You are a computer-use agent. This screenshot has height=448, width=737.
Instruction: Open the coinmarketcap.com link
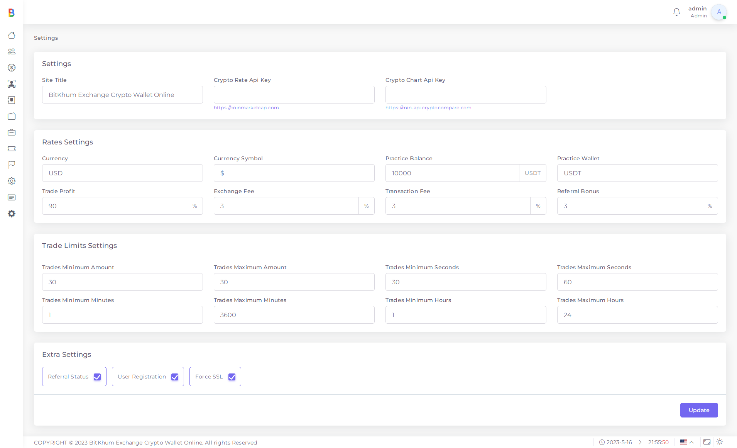click(246, 108)
